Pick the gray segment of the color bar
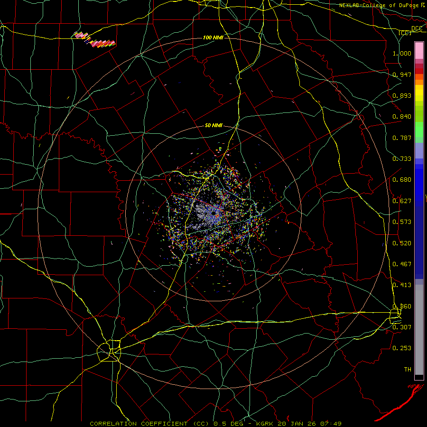Image resolution: width=427 pixels, height=427 pixels. point(419,330)
